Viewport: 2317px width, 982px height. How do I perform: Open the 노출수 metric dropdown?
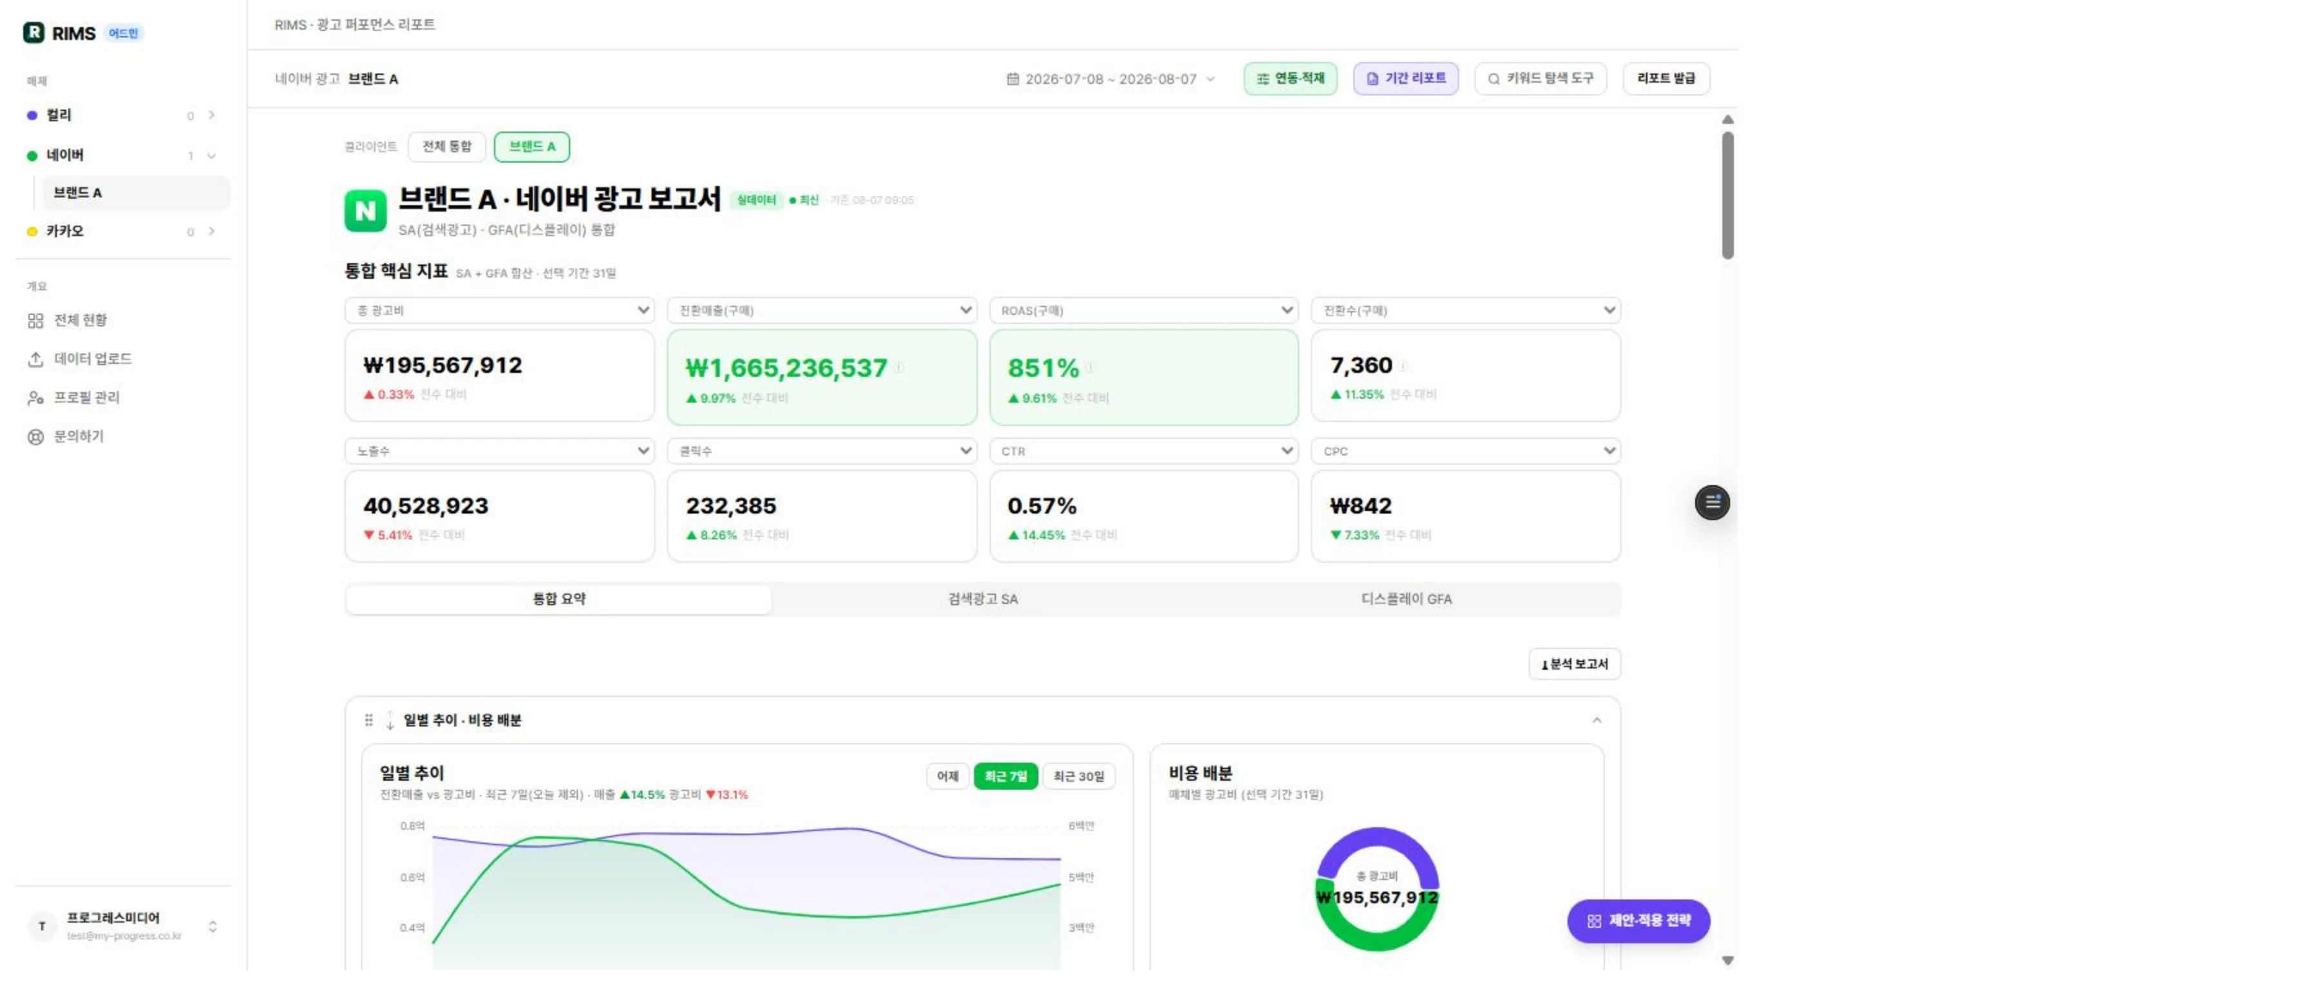499,450
